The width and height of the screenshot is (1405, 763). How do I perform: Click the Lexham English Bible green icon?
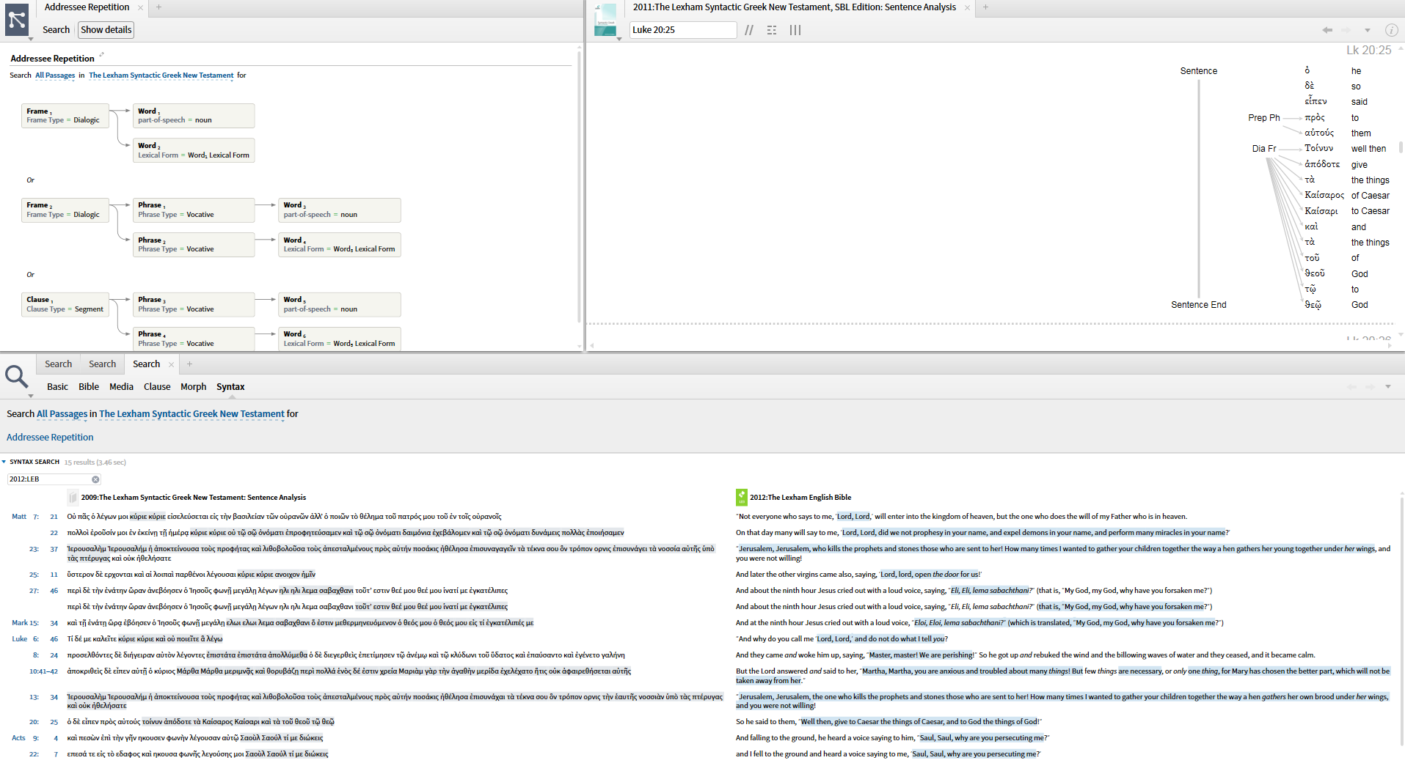tap(741, 498)
